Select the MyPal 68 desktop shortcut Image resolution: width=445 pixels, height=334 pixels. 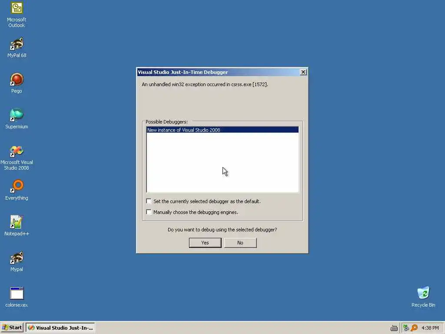coord(17,48)
